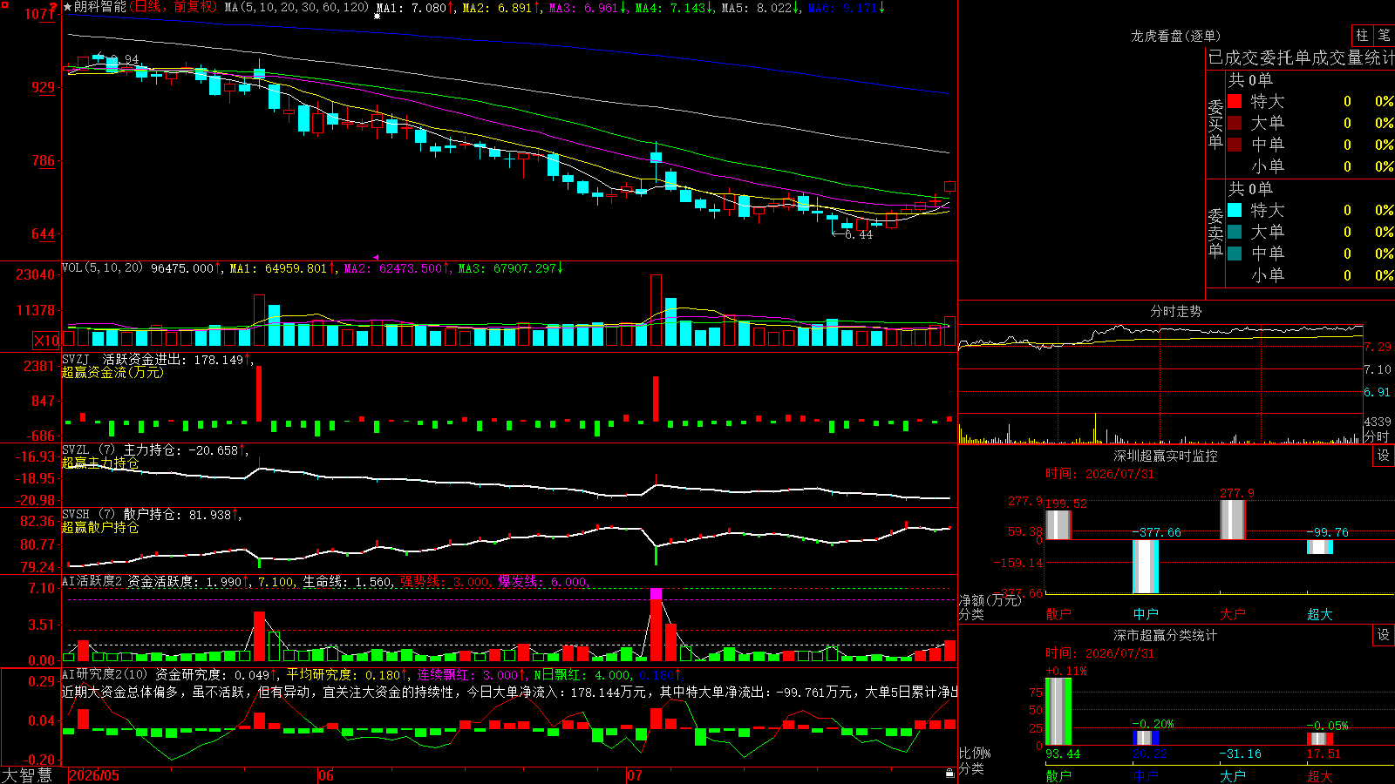Click the 大智慧 logo at bottom left
This screenshot has width=1395, height=784.
tap(27, 775)
